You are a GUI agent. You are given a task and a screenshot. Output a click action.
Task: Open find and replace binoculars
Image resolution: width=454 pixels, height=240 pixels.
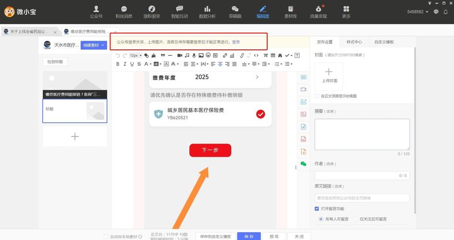click(280, 56)
